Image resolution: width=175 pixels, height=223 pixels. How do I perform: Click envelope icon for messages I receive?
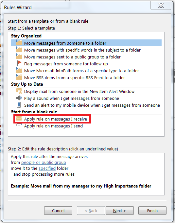19,119
